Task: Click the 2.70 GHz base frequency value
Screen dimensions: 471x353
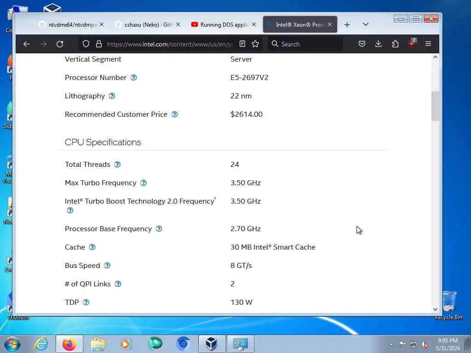Action: [246, 228]
